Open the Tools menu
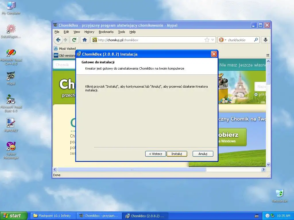This screenshot has width=294, height=220. click(x=121, y=32)
